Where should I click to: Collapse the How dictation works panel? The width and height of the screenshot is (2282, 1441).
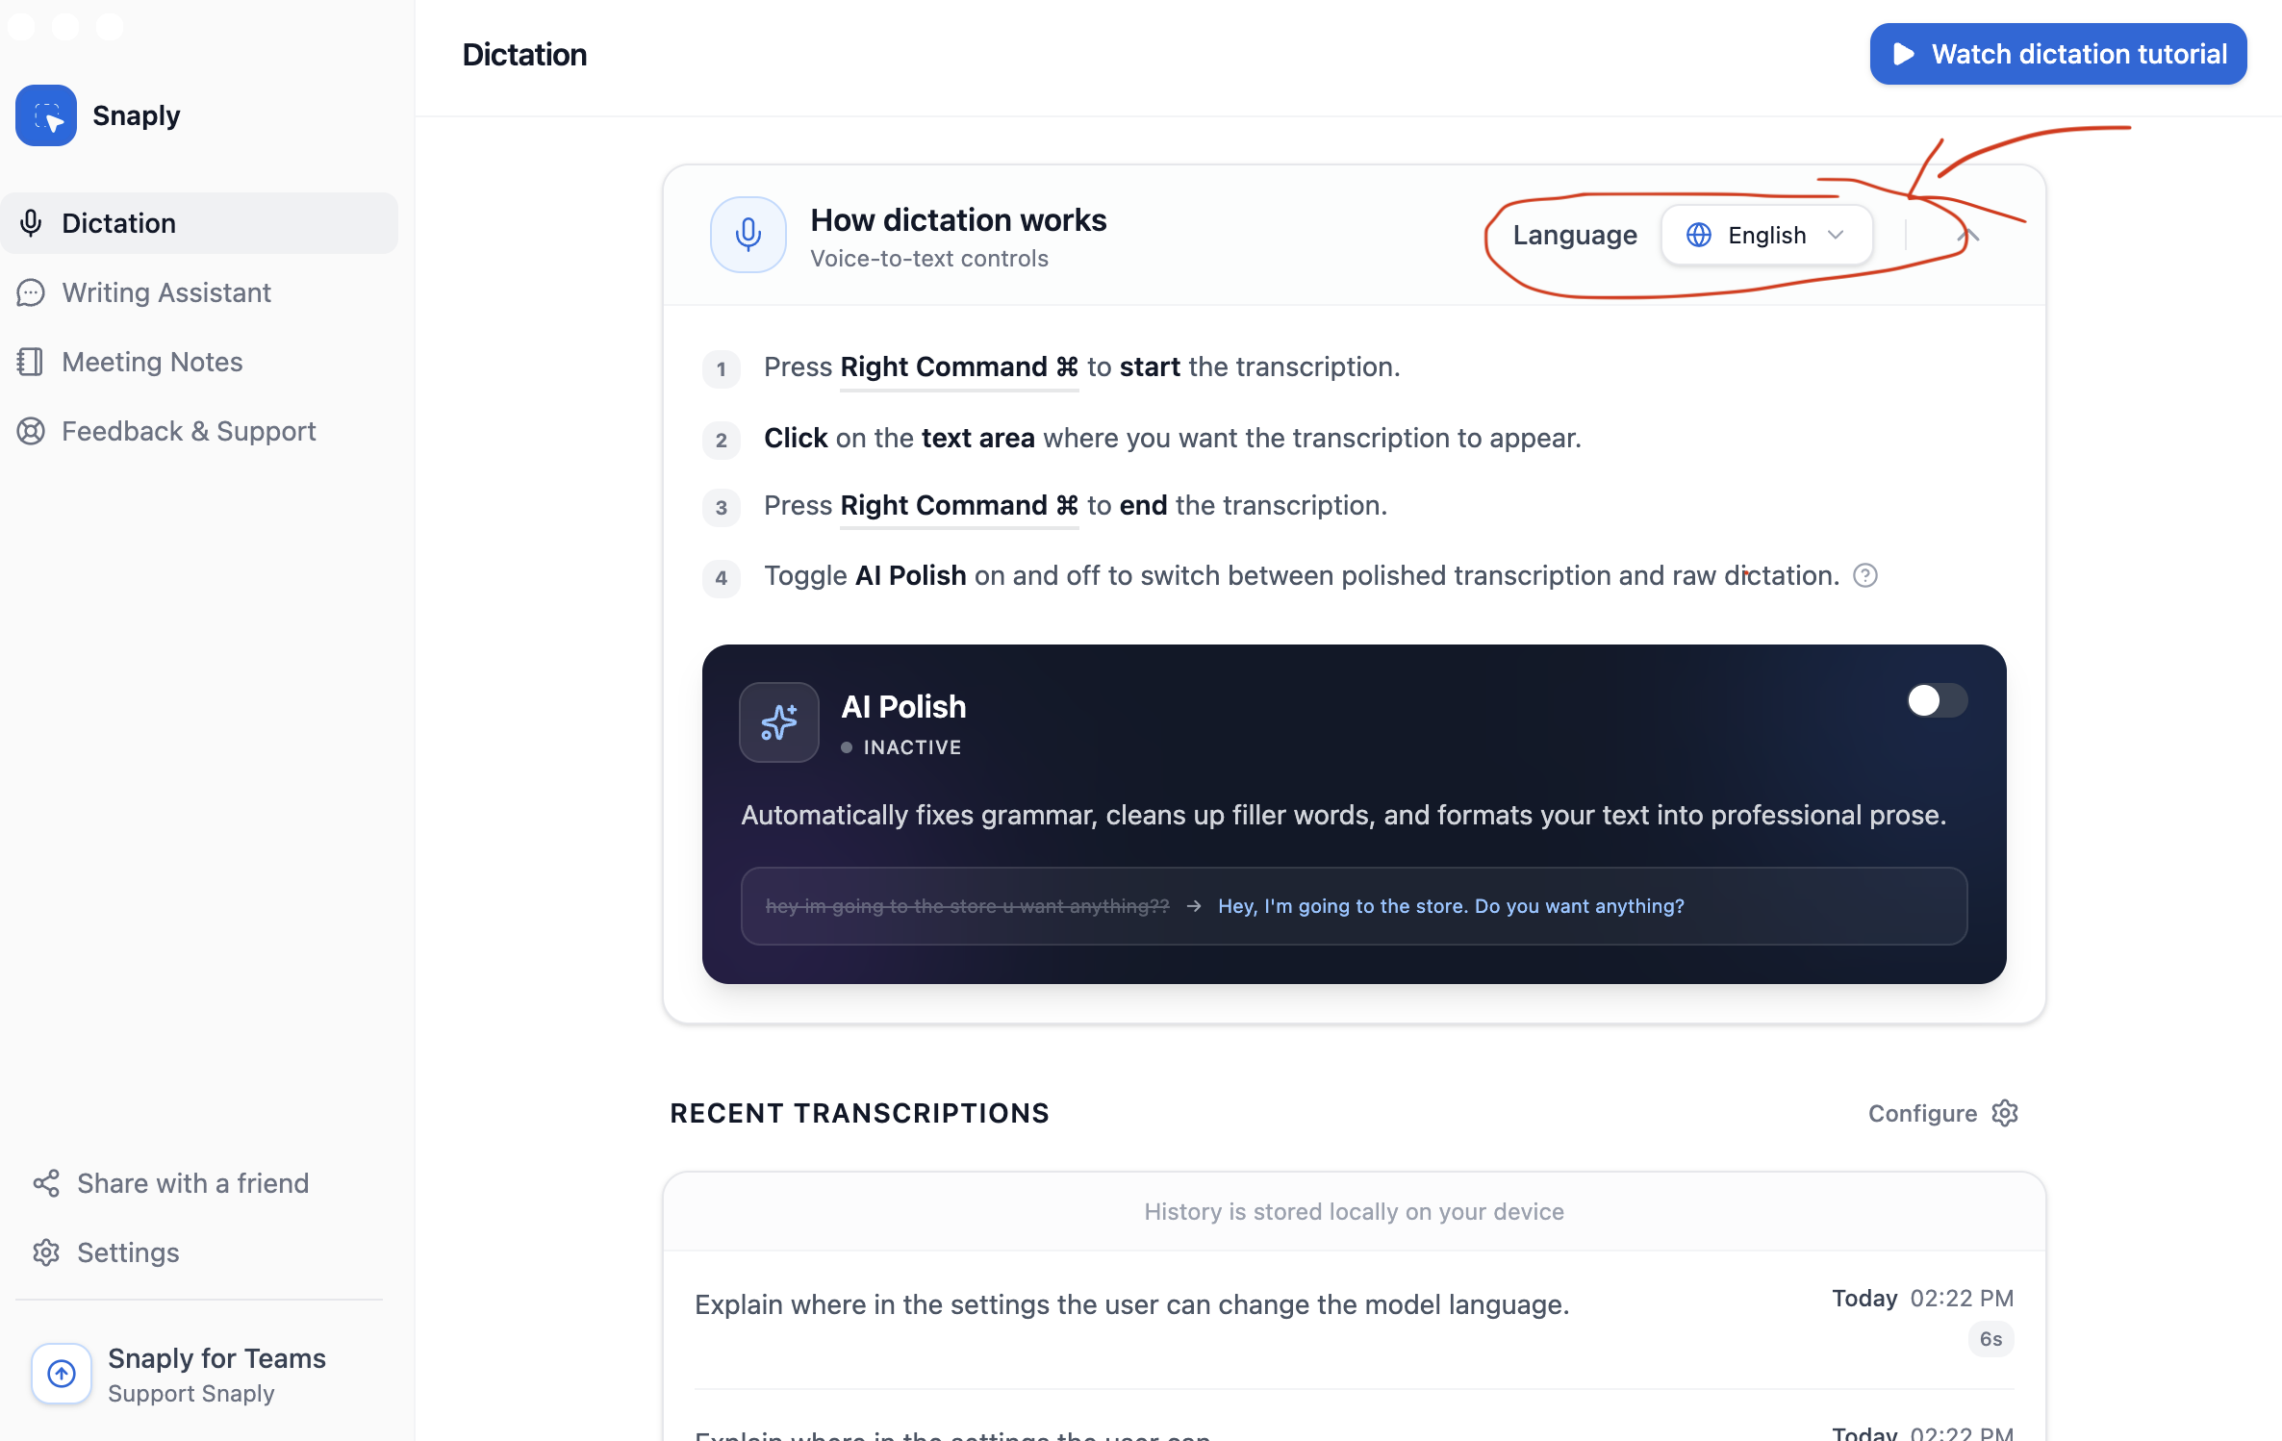pyautogui.click(x=1966, y=234)
